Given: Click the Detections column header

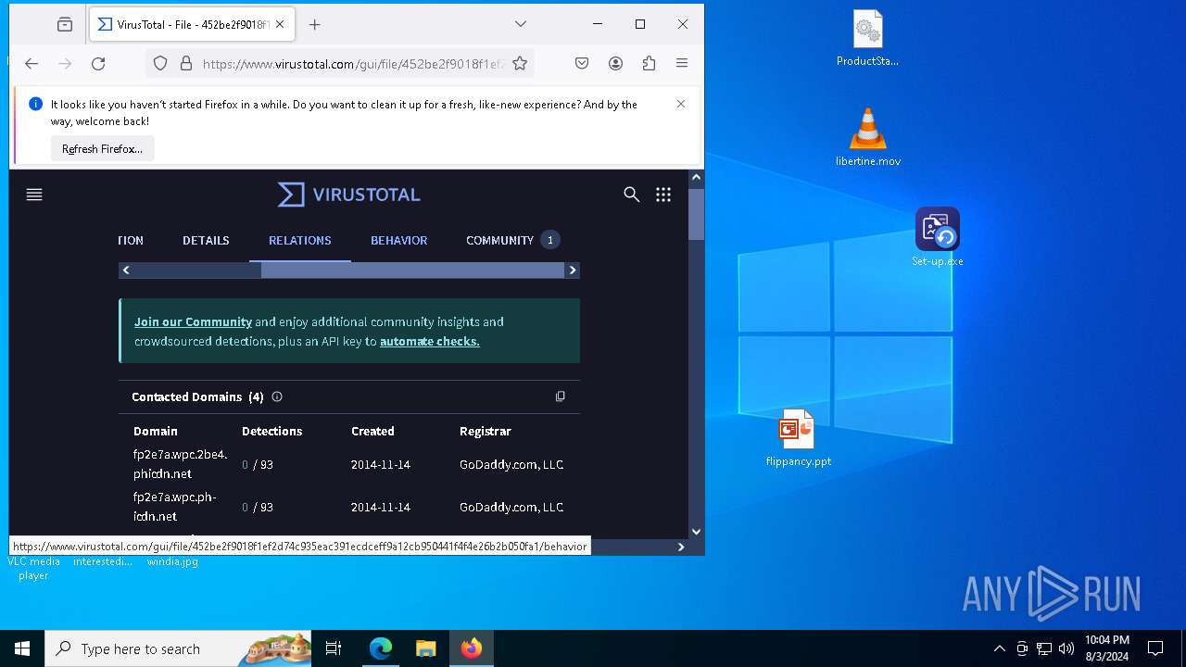Looking at the screenshot, I should coord(271,432).
